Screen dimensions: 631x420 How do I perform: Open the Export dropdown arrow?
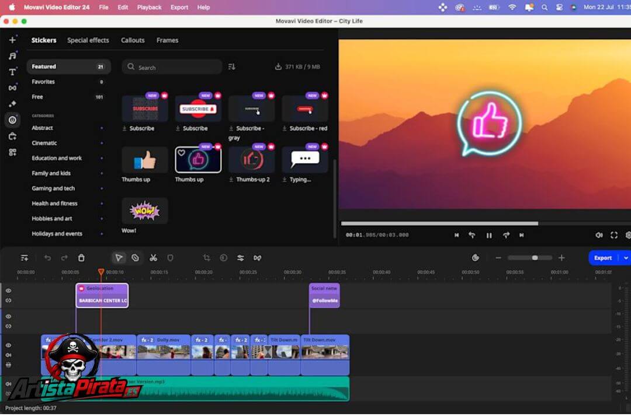point(625,258)
